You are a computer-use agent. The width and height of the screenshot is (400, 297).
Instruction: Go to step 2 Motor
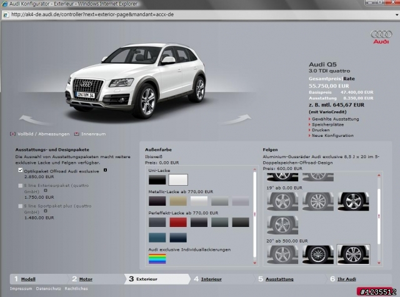pyautogui.click(x=86, y=279)
